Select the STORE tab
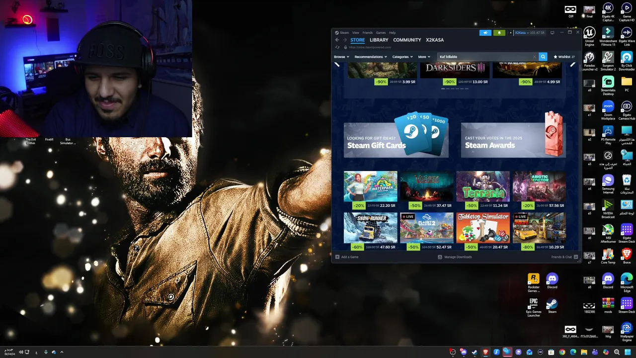The height and width of the screenshot is (358, 636). click(357, 40)
